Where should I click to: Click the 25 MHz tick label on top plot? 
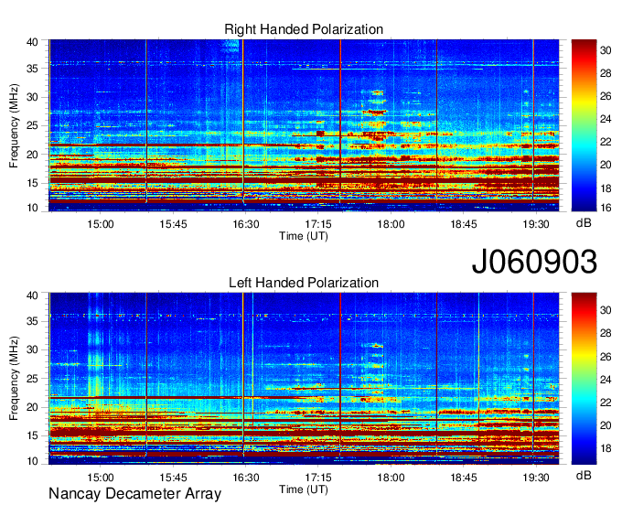[32, 125]
